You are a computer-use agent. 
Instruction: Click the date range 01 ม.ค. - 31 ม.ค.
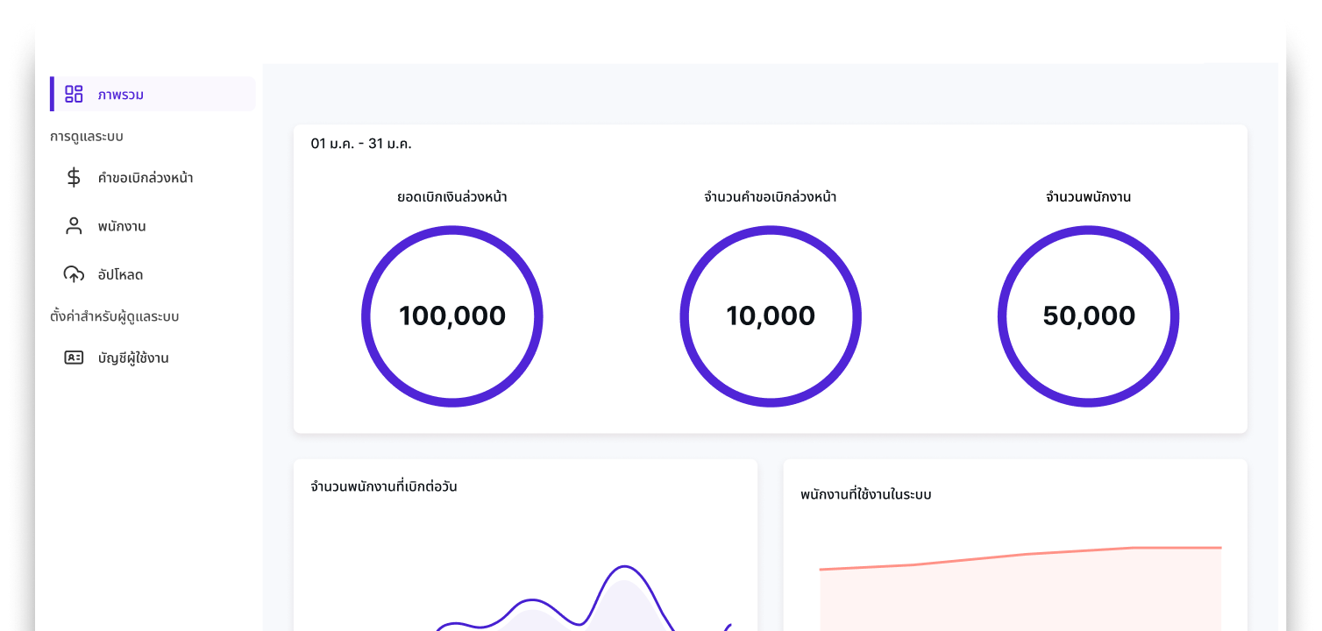[361, 144]
